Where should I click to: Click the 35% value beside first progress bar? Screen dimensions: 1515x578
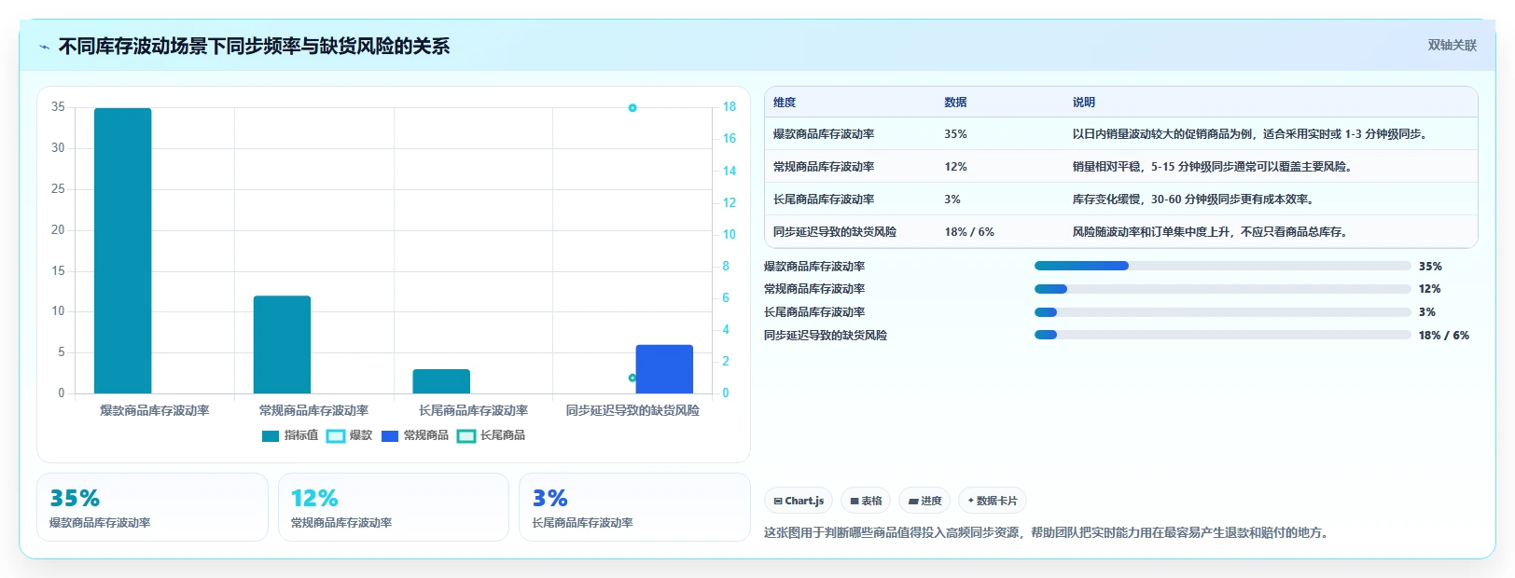point(1430,267)
